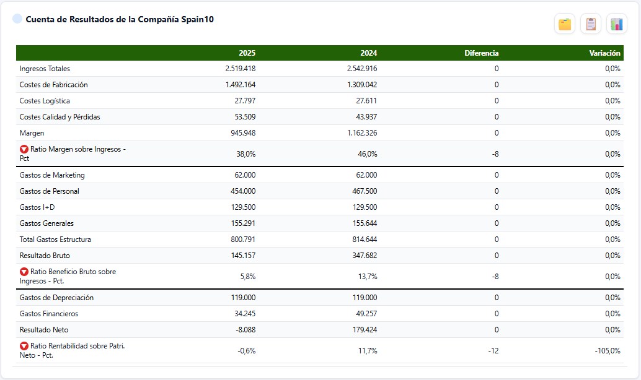The width and height of the screenshot is (641, 380).
Task: Select the 'Resultado Neto' row label
Action: [x=44, y=330]
